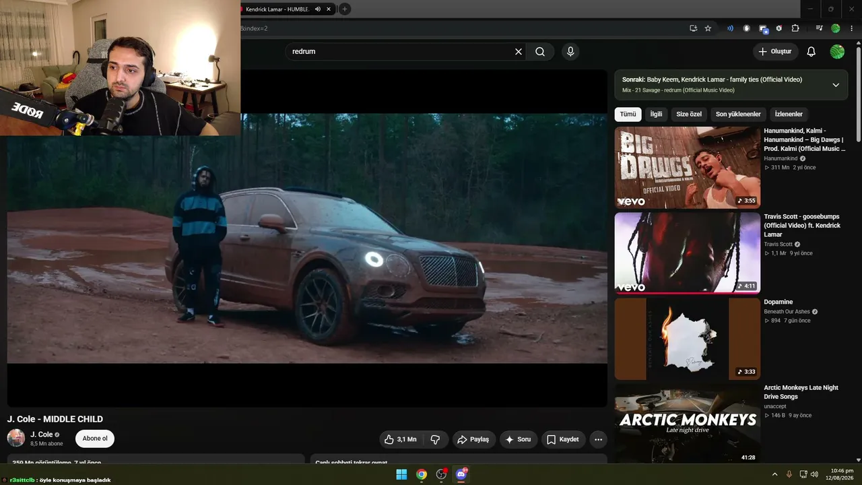Select the Tümü filter chip
This screenshot has width=862, height=485.
click(628, 115)
